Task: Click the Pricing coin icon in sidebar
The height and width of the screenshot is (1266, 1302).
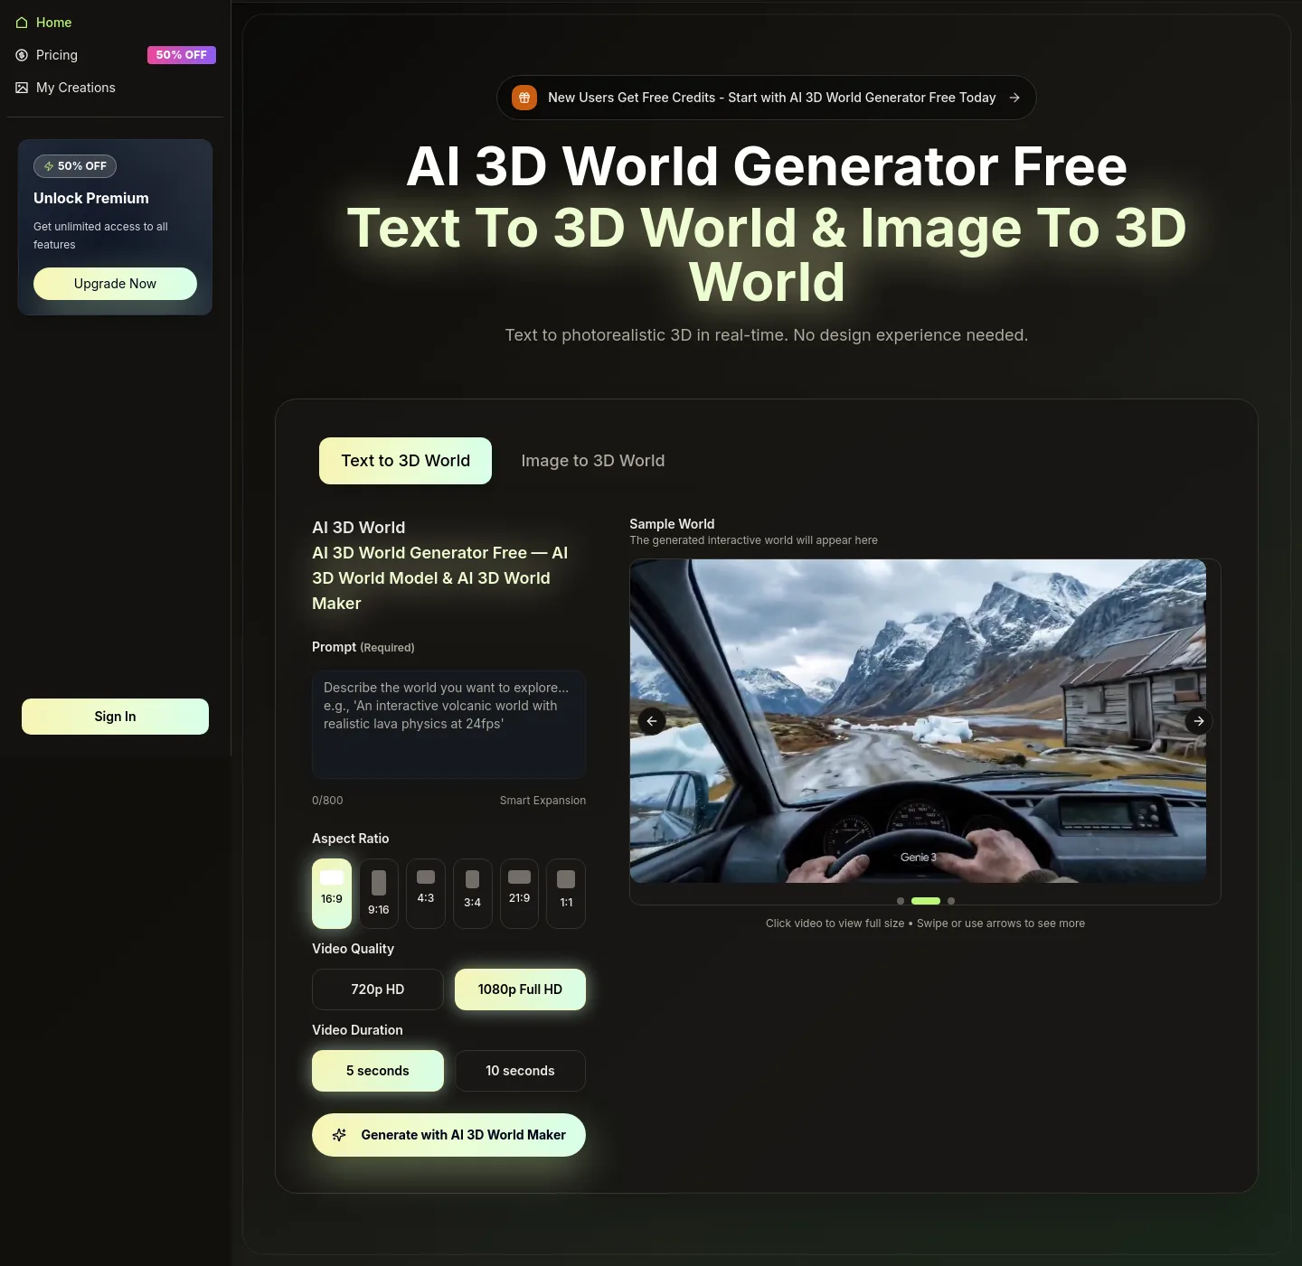Action: pyautogui.click(x=22, y=55)
